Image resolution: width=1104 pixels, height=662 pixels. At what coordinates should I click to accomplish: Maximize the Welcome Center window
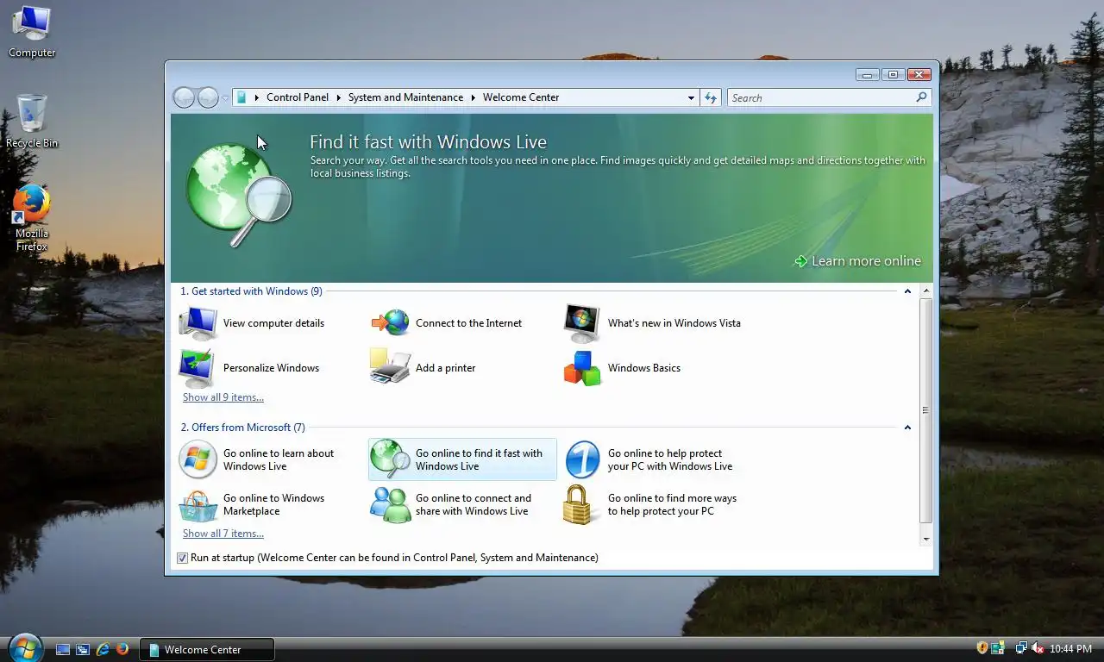(x=893, y=75)
